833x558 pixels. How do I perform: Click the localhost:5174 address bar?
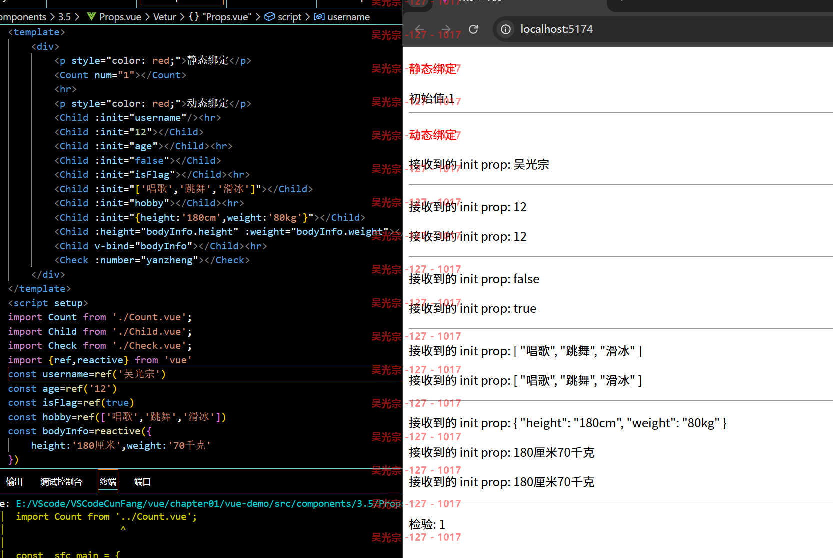click(556, 29)
